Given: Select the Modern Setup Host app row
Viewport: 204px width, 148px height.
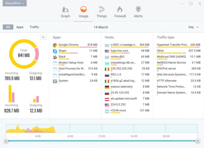Looking at the screenshot, I should point(71,63).
